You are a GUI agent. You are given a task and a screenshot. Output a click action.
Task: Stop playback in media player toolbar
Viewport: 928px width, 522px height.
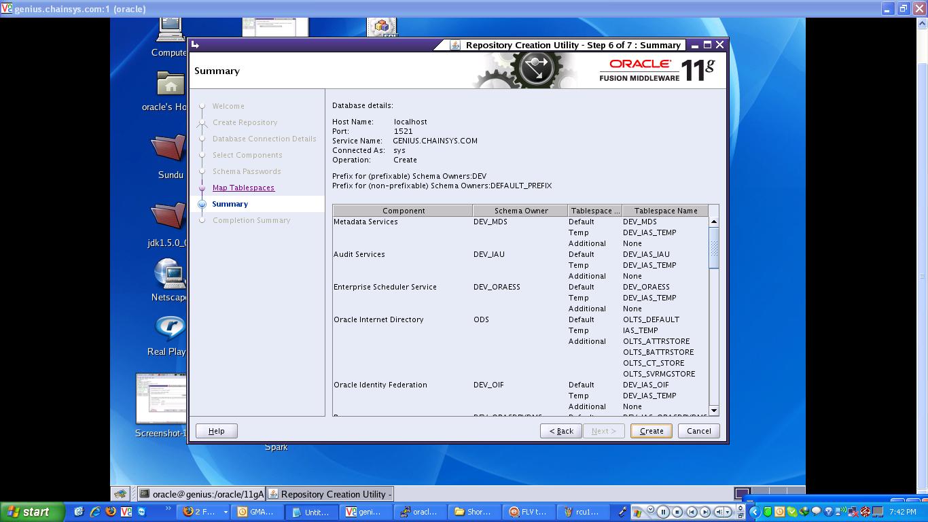[x=677, y=512]
